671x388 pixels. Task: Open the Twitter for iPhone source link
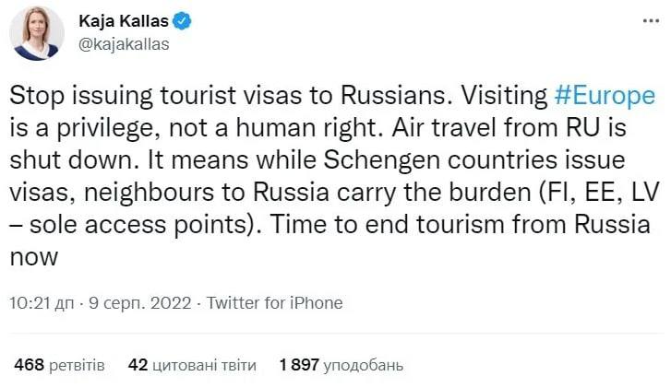[275, 302]
